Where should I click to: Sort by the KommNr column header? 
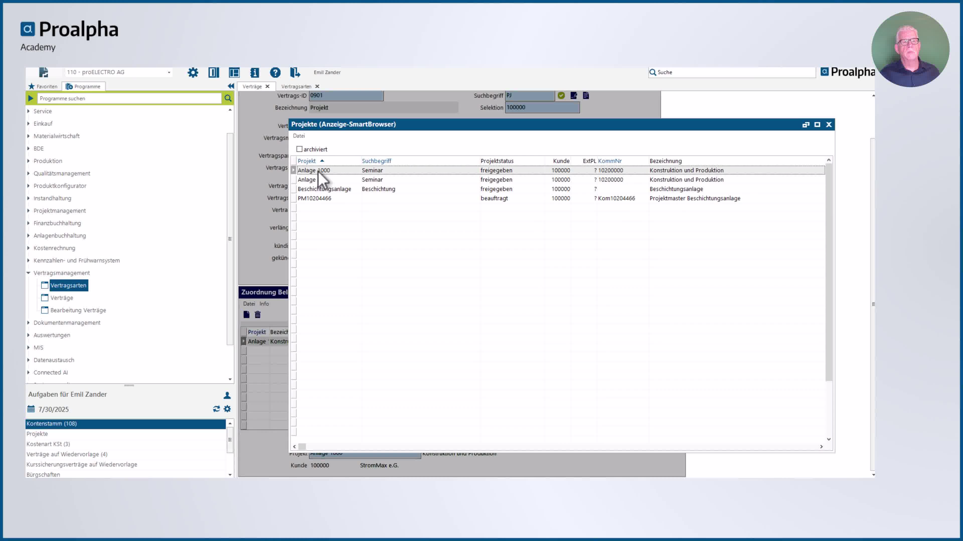(610, 161)
